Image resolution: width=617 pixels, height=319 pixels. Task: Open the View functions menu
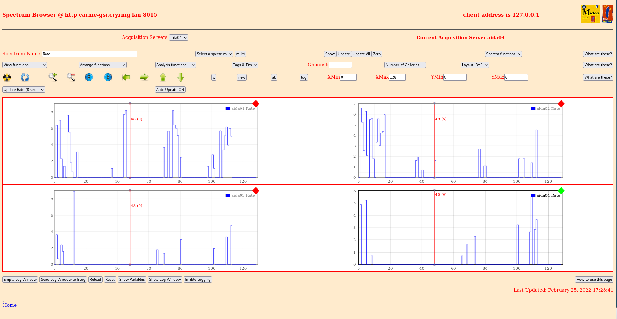(x=25, y=65)
